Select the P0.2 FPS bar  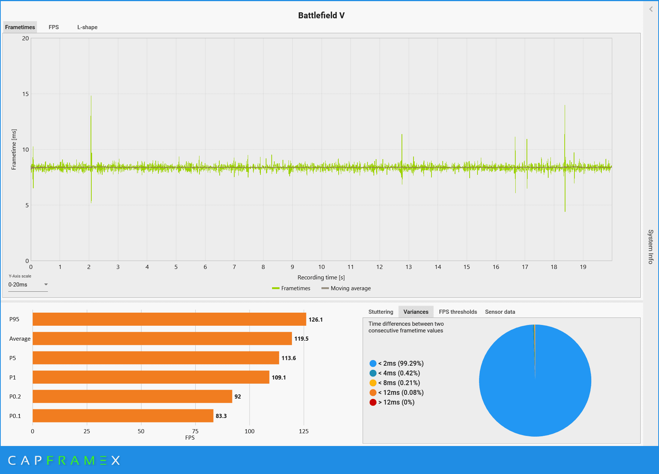(132, 396)
